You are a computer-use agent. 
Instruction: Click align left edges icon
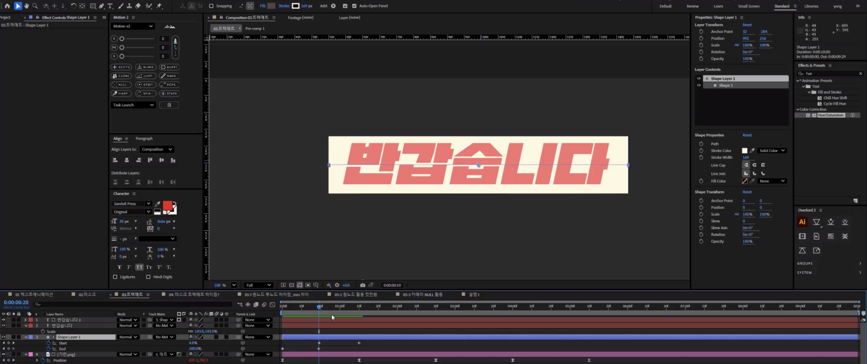click(x=115, y=160)
